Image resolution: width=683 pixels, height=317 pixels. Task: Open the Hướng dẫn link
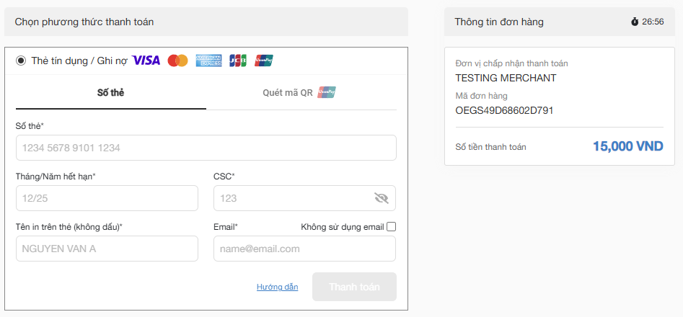[277, 287]
